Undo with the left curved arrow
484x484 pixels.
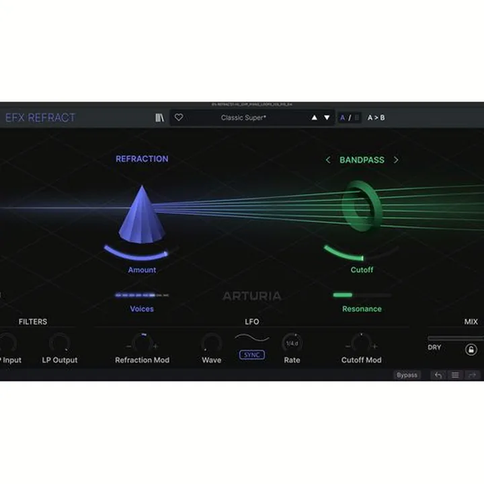tap(438, 375)
